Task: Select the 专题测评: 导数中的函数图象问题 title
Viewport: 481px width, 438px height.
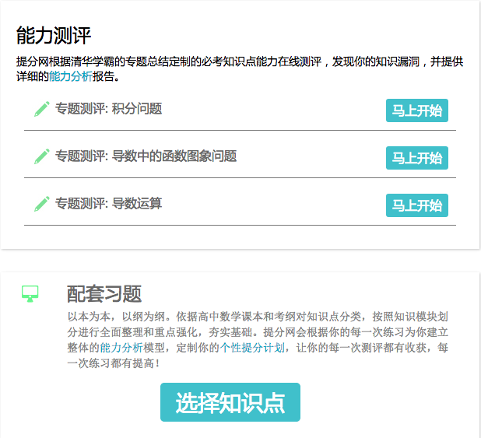Action: point(146,156)
